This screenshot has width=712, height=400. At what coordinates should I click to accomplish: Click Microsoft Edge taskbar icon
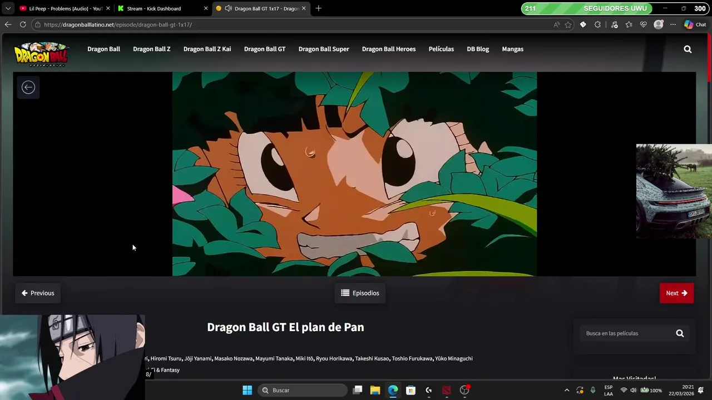[393, 390]
